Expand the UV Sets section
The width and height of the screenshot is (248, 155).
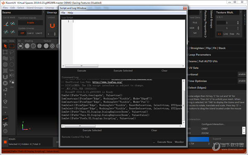193,68
